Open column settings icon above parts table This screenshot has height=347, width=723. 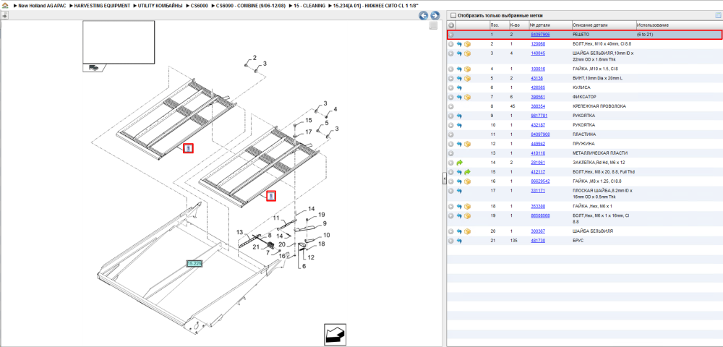pos(717,15)
